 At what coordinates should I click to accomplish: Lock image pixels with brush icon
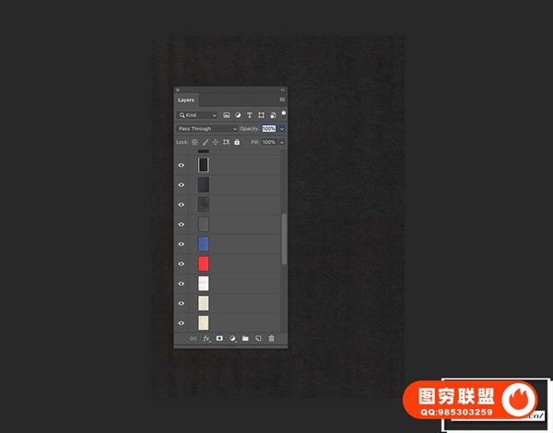pos(206,142)
